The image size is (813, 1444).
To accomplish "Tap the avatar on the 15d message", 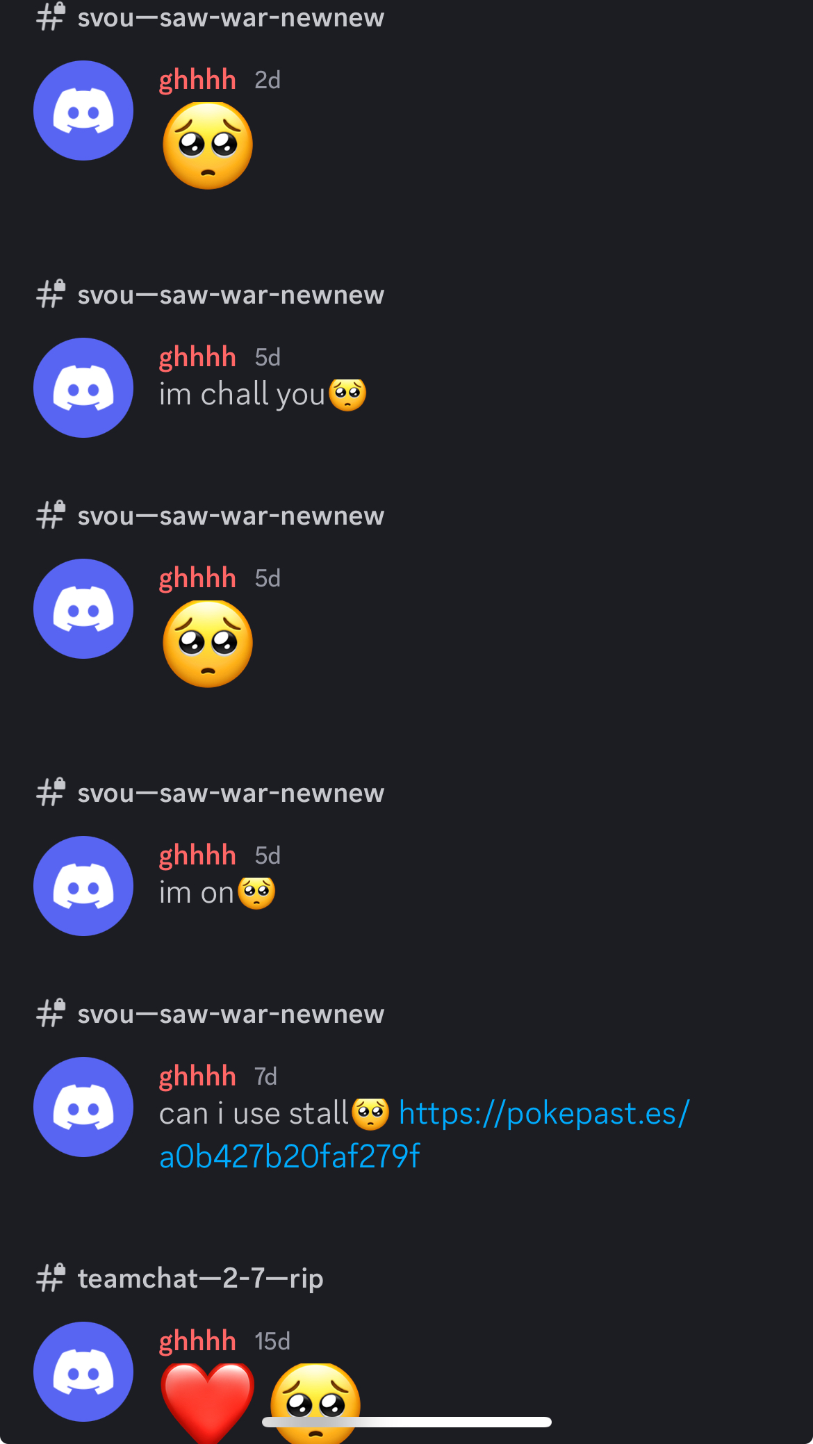I will tap(83, 1372).
